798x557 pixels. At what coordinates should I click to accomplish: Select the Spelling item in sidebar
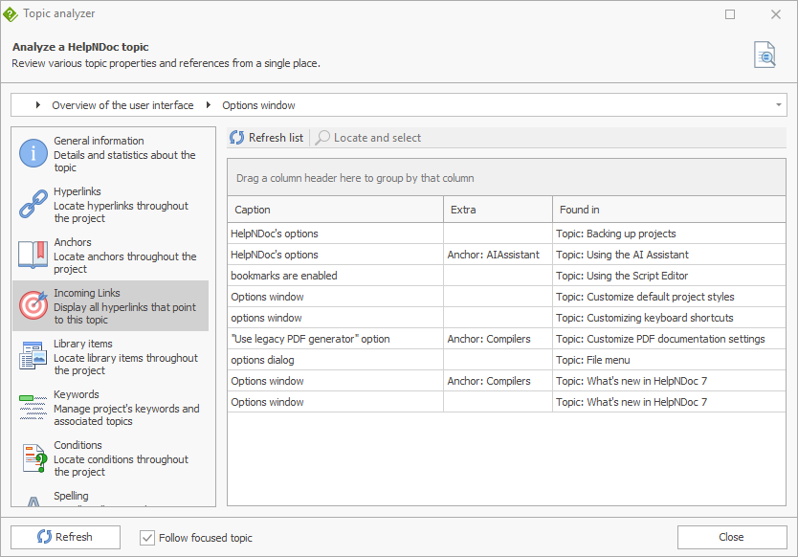click(71, 496)
